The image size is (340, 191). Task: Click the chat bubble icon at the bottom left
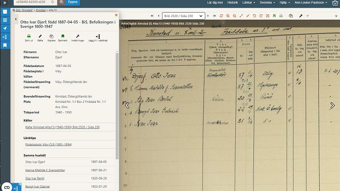click(6, 187)
